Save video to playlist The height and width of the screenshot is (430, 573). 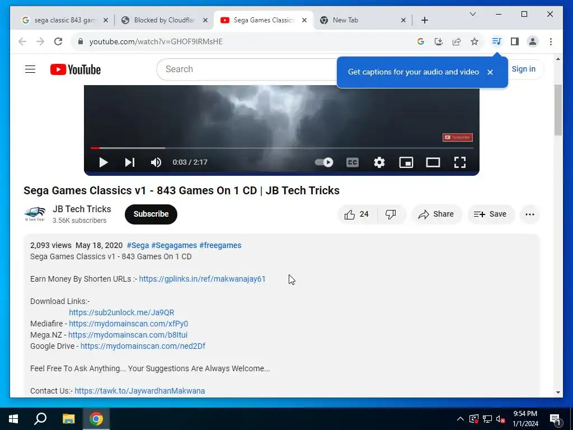click(x=490, y=214)
